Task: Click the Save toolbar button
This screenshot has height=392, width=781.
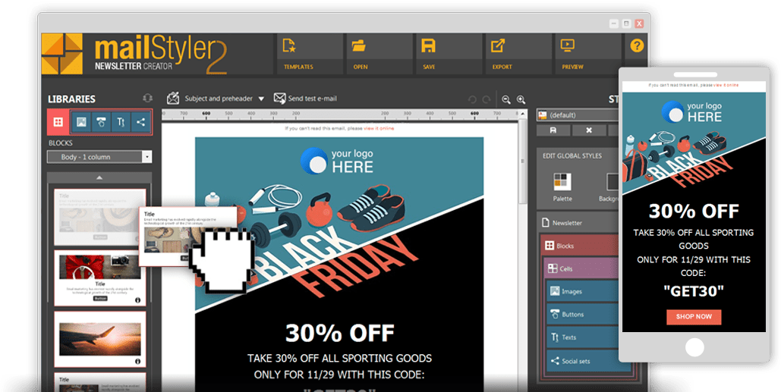Action: 449,54
